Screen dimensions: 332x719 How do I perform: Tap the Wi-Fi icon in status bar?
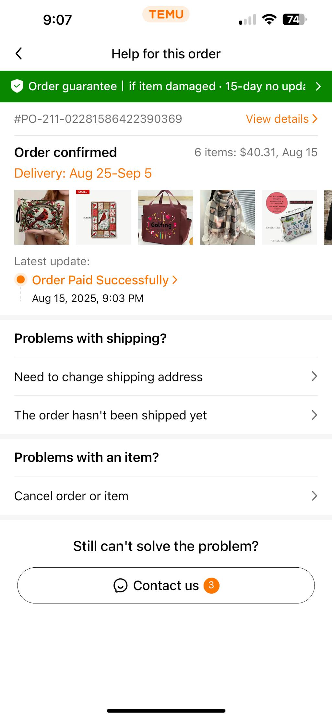tap(269, 20)
